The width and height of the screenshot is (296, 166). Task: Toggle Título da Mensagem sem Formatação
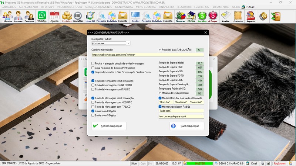click(x=93, y=81)
